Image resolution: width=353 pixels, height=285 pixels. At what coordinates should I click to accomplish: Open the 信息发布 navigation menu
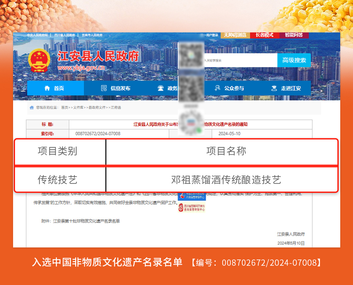(120, 88)
